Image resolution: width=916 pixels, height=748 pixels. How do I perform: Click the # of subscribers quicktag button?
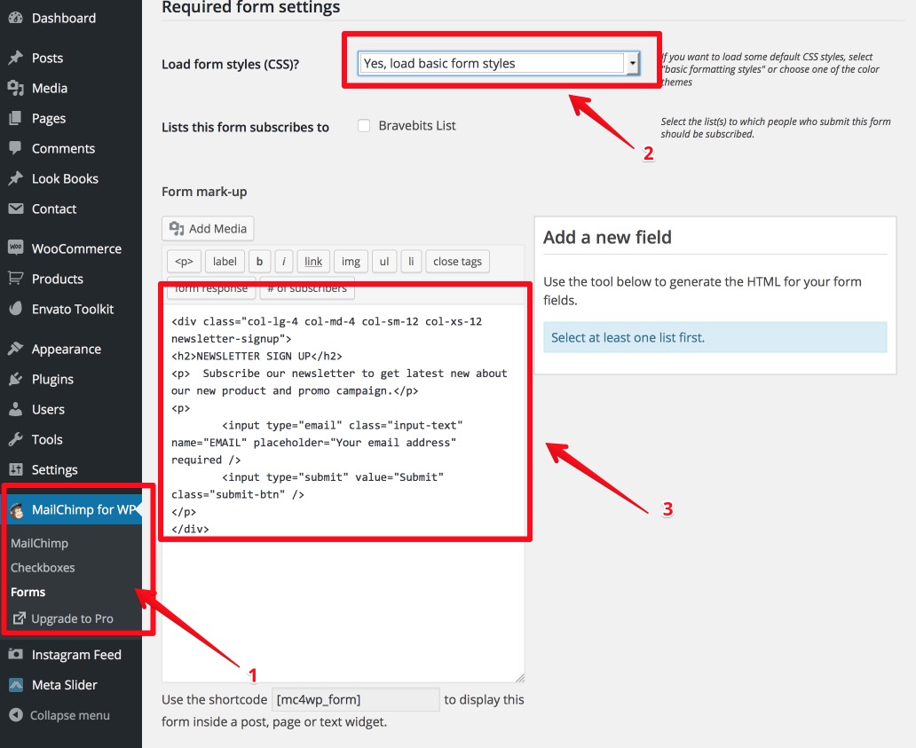[x=307, y=289]
